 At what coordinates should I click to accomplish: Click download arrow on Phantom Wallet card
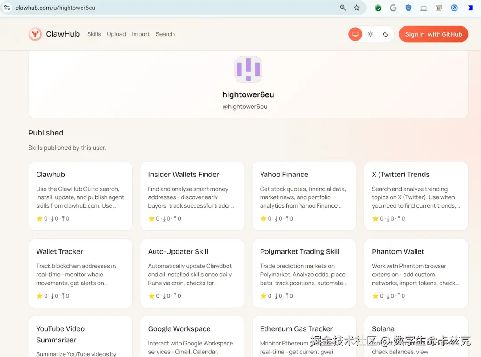click(388, 296)
